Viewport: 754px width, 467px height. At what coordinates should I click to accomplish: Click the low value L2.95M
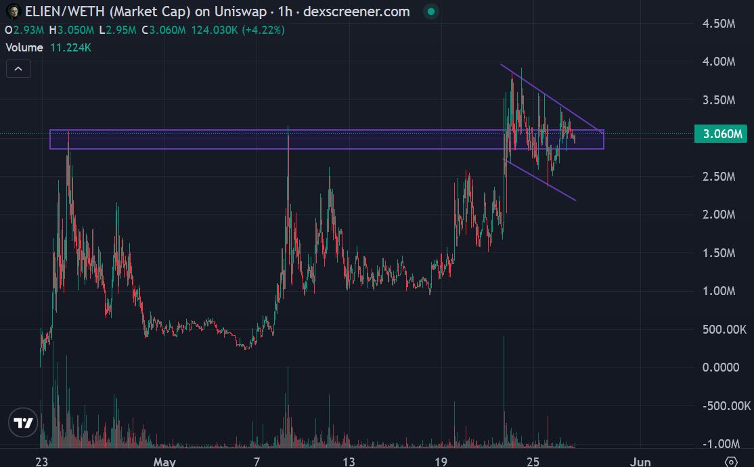(x=118, y=30)
